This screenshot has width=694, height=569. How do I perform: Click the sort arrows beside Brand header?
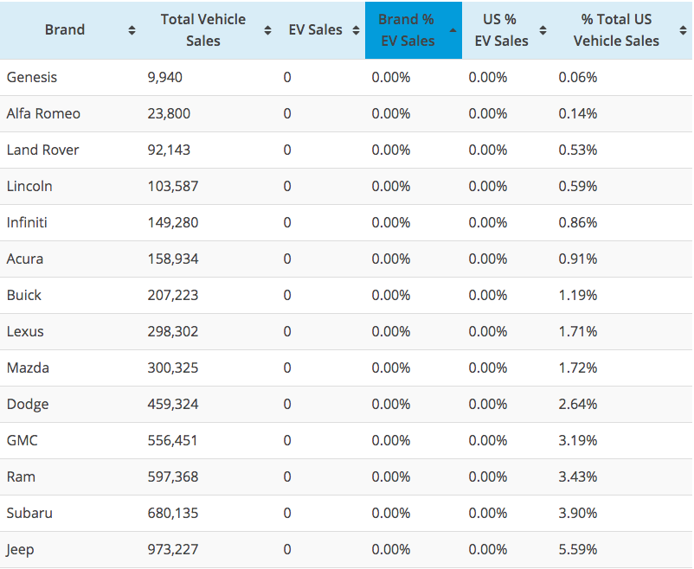click(x=132, y=30)
